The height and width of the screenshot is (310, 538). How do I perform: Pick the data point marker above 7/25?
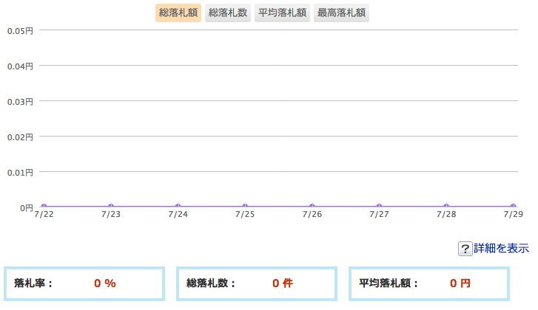coord(245,207)
